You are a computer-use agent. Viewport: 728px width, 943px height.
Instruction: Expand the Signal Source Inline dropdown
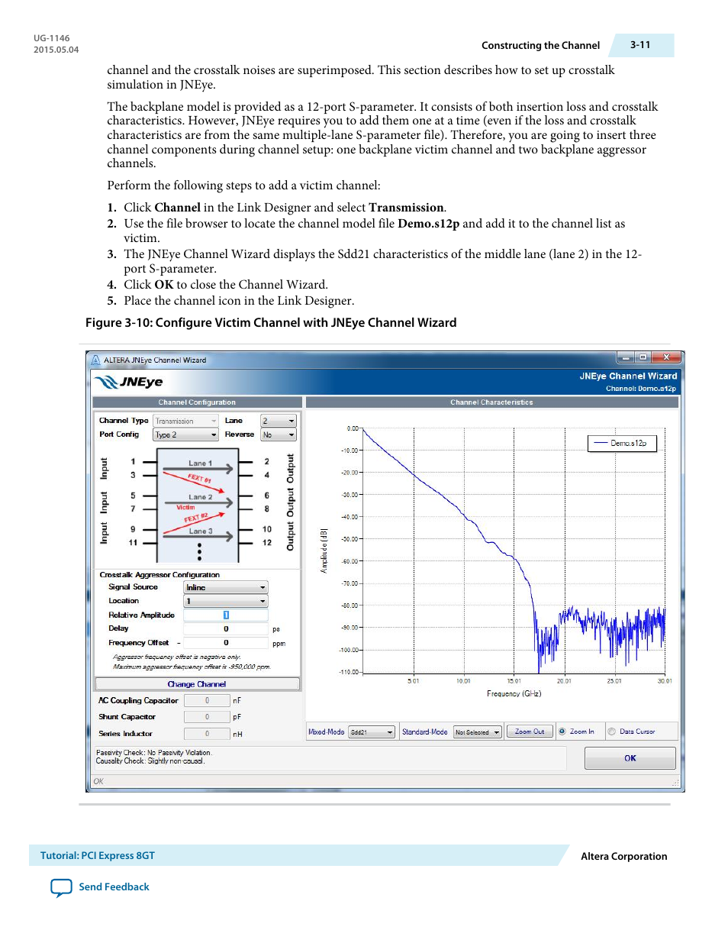coord(226,587)
